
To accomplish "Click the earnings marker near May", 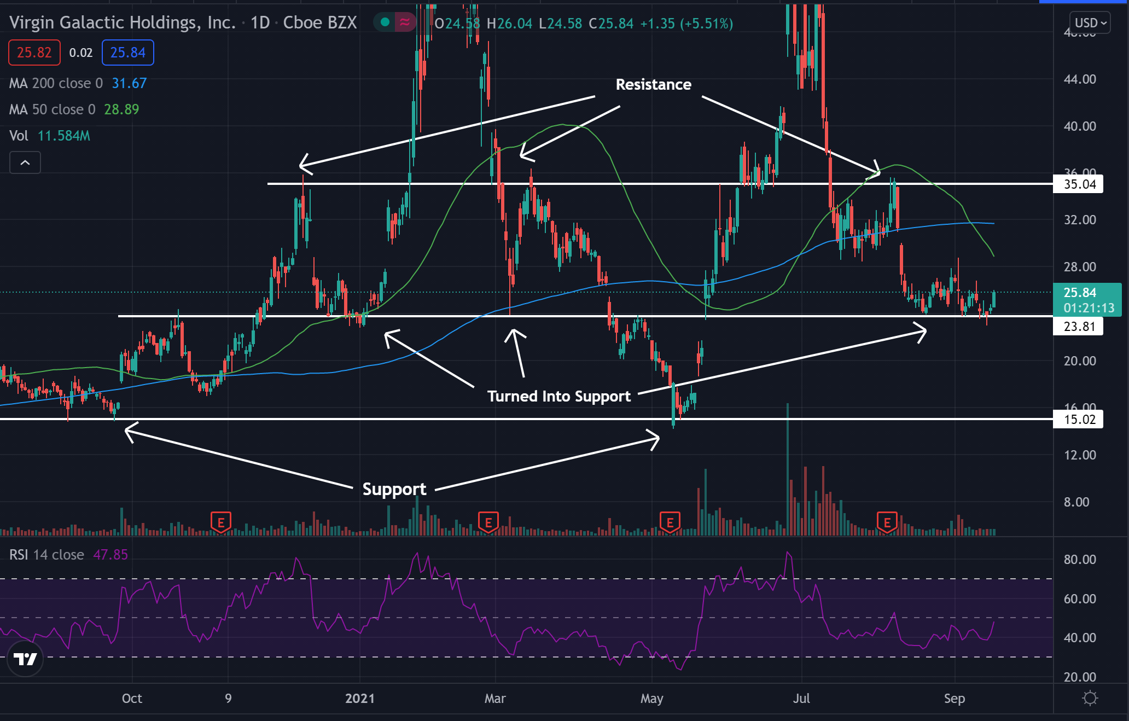I will (x=670, y=522).
